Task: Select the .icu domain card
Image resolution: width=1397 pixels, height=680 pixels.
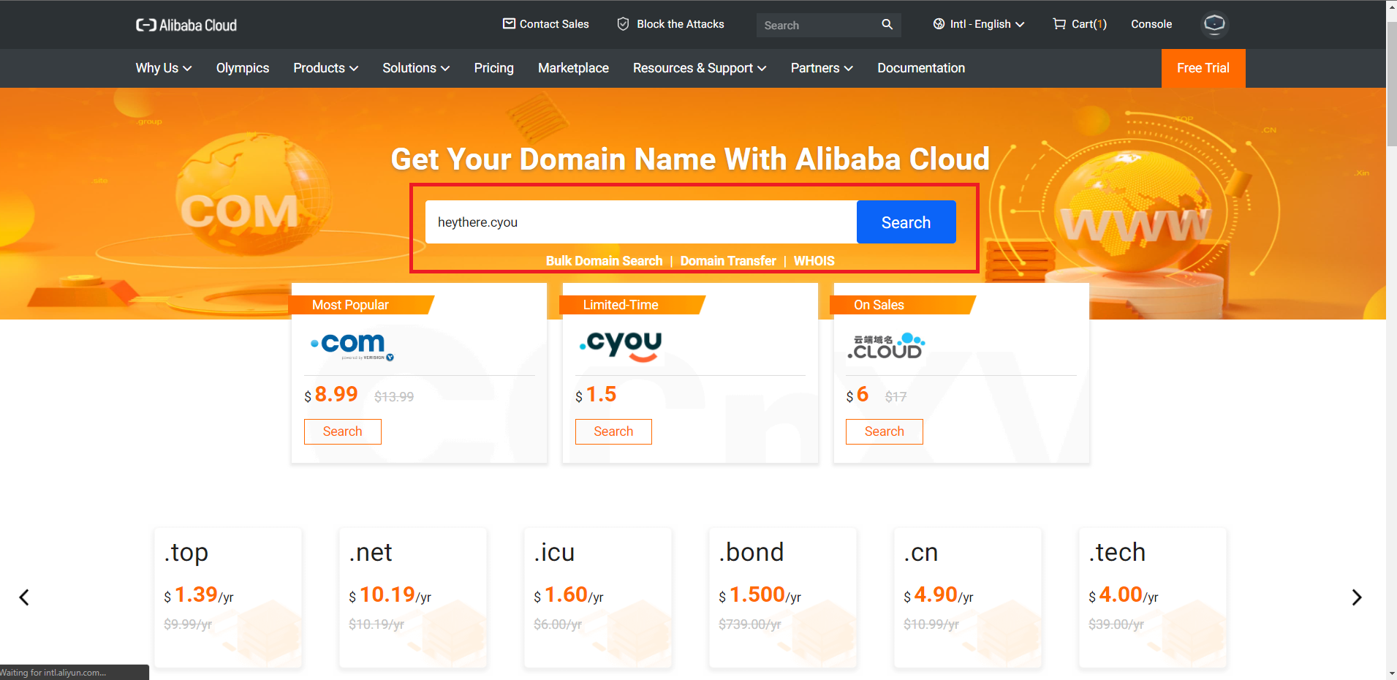Action: click(x=598, y=597)
